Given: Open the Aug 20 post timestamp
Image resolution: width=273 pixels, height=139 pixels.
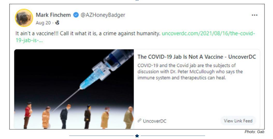Looking at the screenshot, I should click(x=43, y=23).
